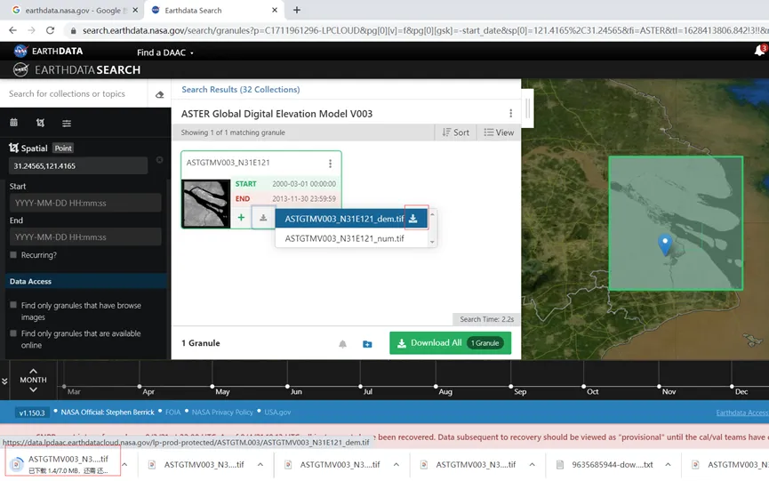Open the temporal calendar filter icon
This screenshot has width=769, height=481.
(x=13, y=123)
